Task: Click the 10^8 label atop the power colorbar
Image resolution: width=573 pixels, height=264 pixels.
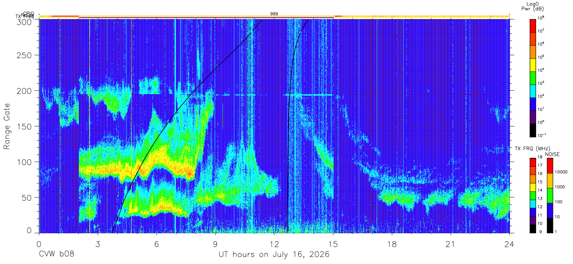Action: click(x=541, y=18)
